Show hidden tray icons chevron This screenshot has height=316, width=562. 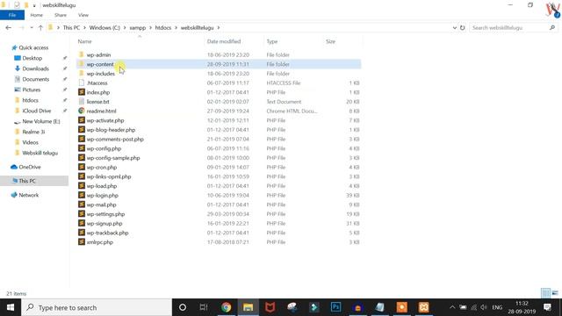pyautogui.click(x=452, y=307)
